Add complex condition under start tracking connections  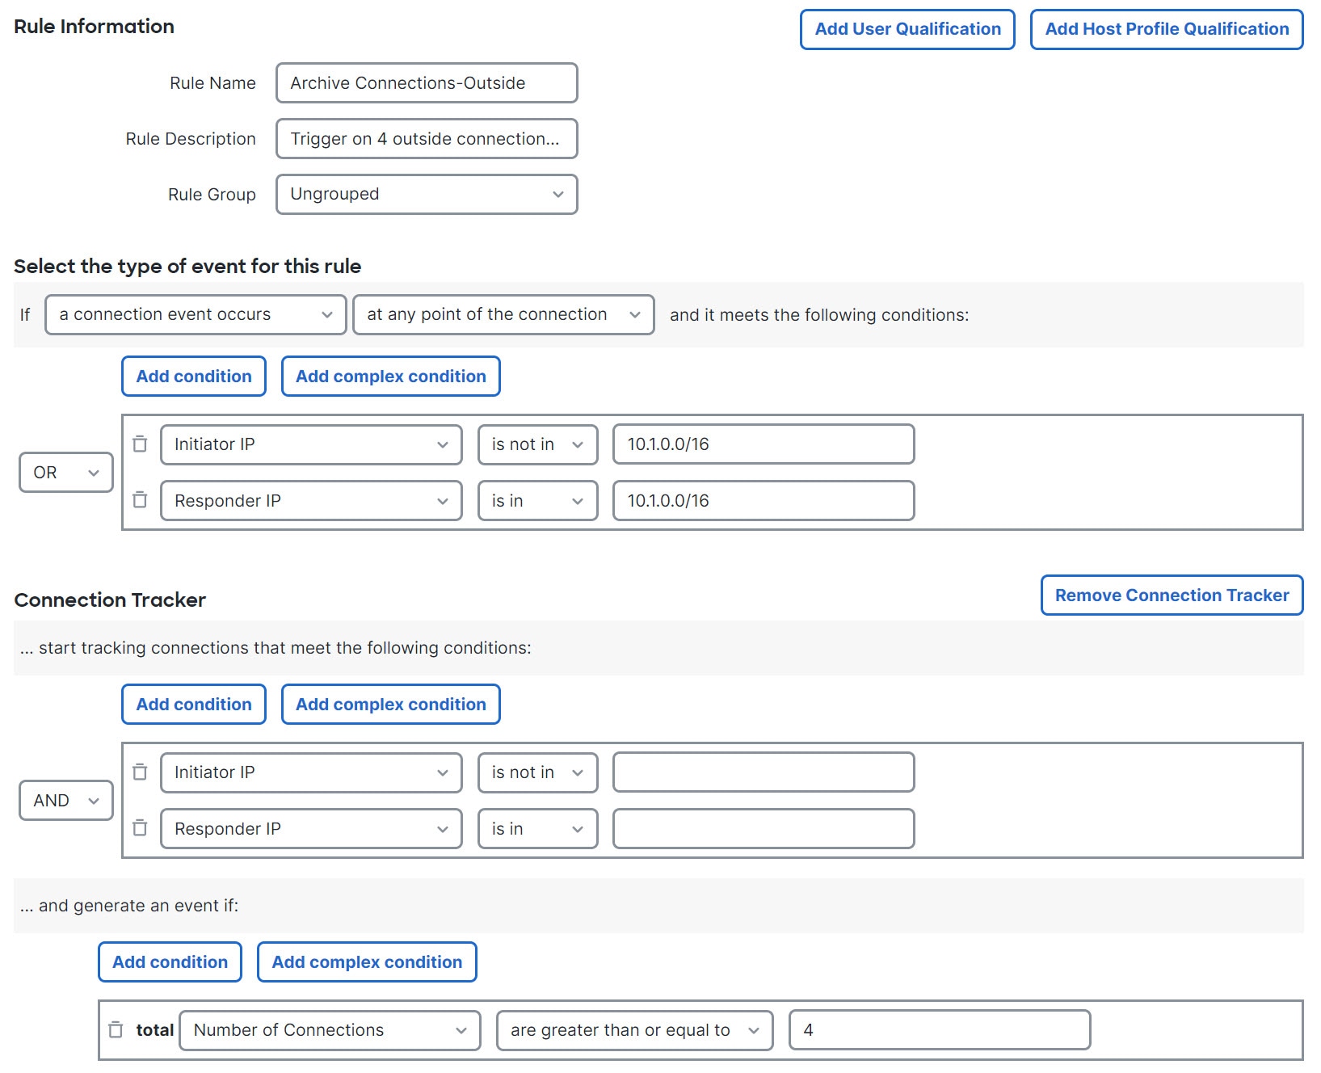click(x=391, y=705)
